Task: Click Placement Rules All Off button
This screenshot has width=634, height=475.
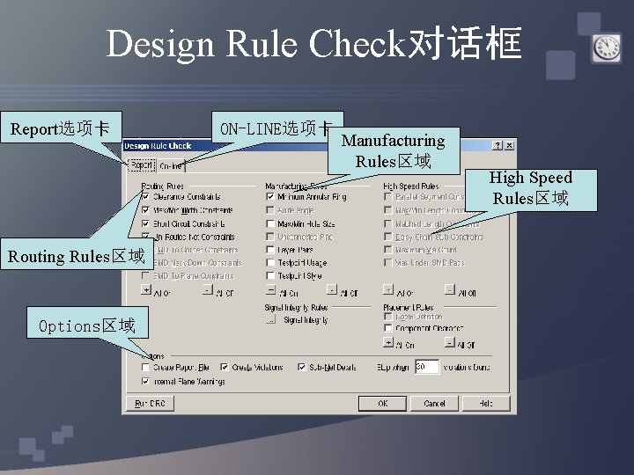Action: tap(450, 342)
